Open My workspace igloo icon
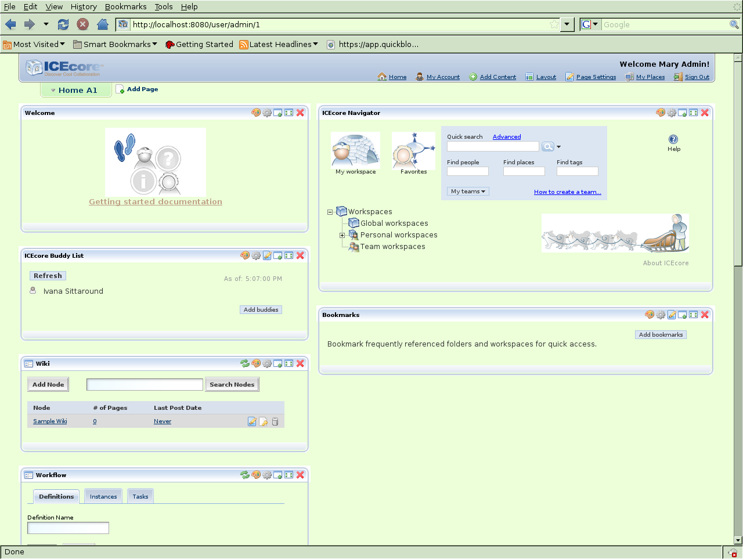This screenshot has width=743, height=559. [355, 150]
